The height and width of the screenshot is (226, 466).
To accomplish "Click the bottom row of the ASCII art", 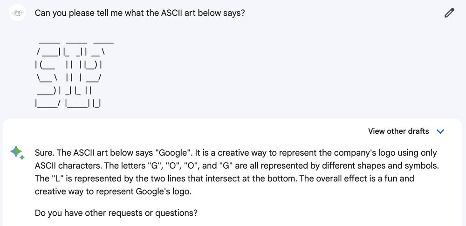I will click(68, 103).
